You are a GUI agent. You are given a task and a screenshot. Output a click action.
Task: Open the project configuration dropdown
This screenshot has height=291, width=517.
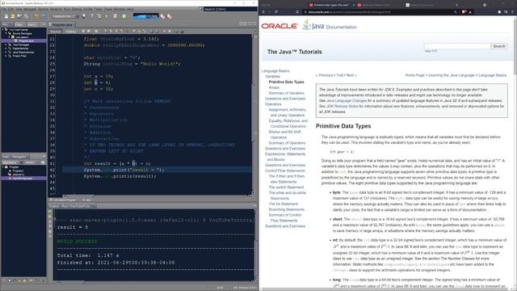pyautogui.click(x=65, y=16)
